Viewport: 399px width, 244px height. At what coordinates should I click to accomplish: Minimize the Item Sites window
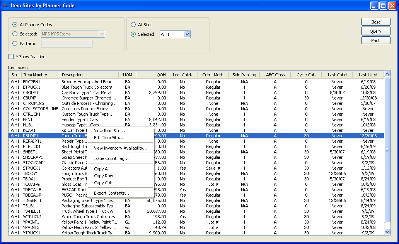(375, 5)
